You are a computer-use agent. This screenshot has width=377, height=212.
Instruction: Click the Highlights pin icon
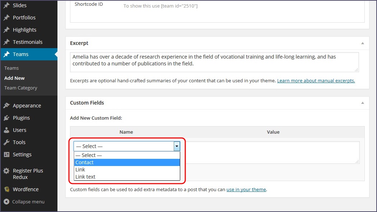pyautogui.click(x=6, y=30)
